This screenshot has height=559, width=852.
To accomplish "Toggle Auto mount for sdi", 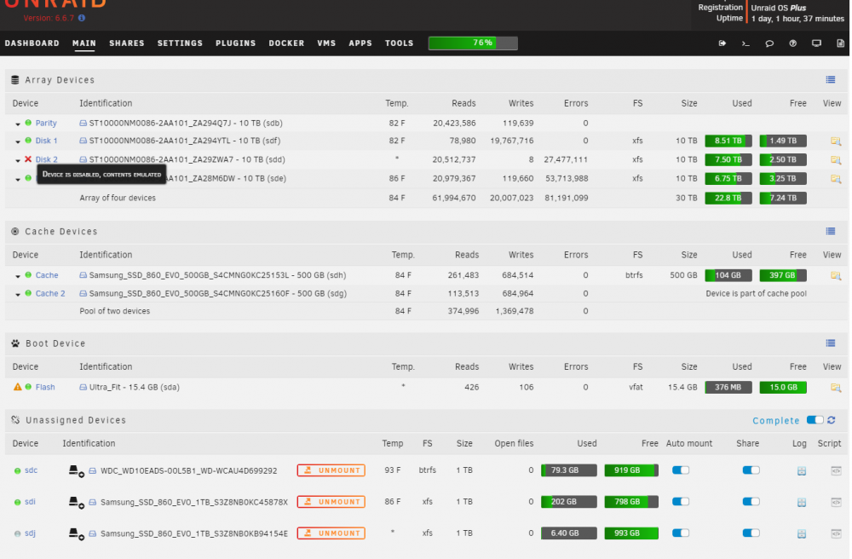I will 680,501.
